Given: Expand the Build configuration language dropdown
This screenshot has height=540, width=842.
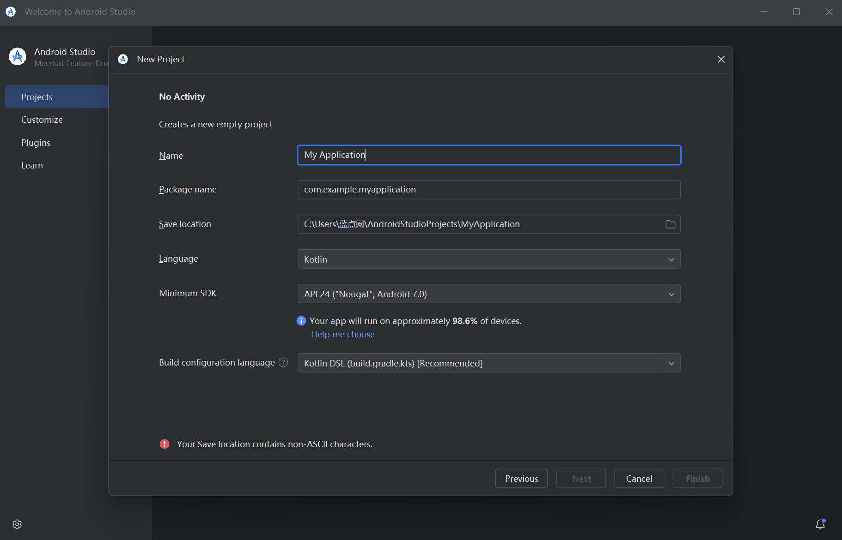Looking at the screenshot, I should [x=489, y=363].
